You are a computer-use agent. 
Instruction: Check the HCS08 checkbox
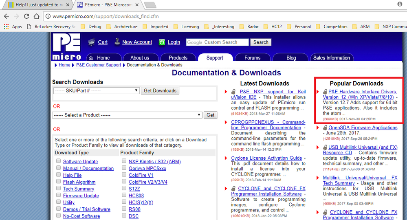tap(124, 195)
